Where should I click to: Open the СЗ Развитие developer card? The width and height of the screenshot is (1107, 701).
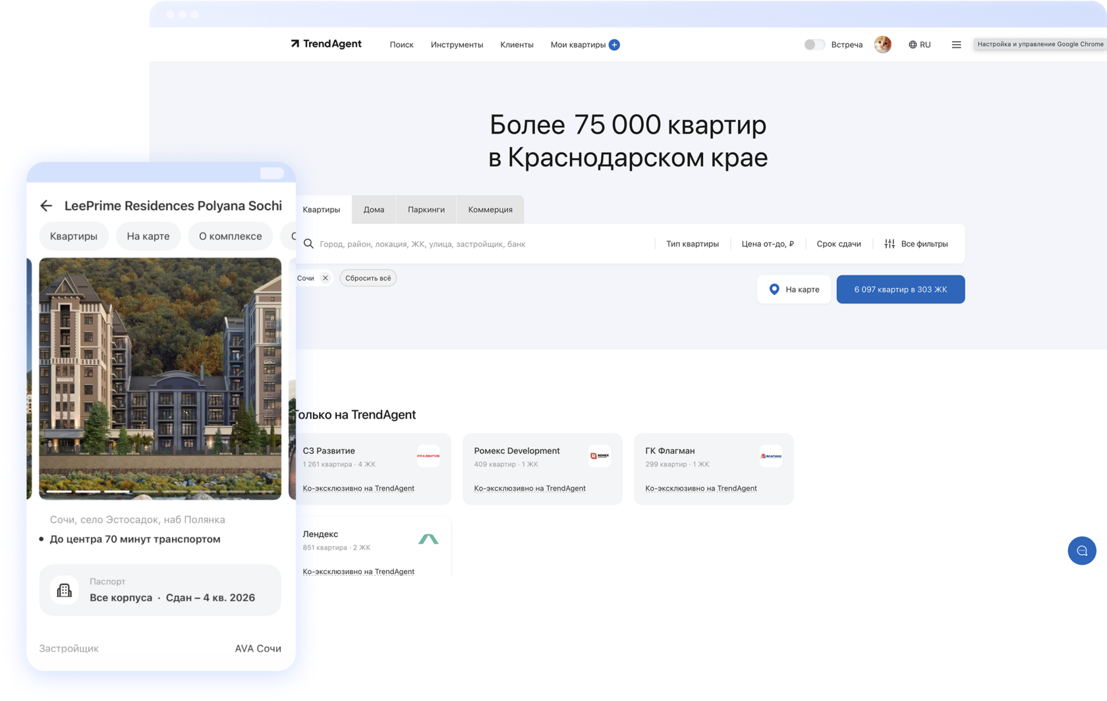372,469
